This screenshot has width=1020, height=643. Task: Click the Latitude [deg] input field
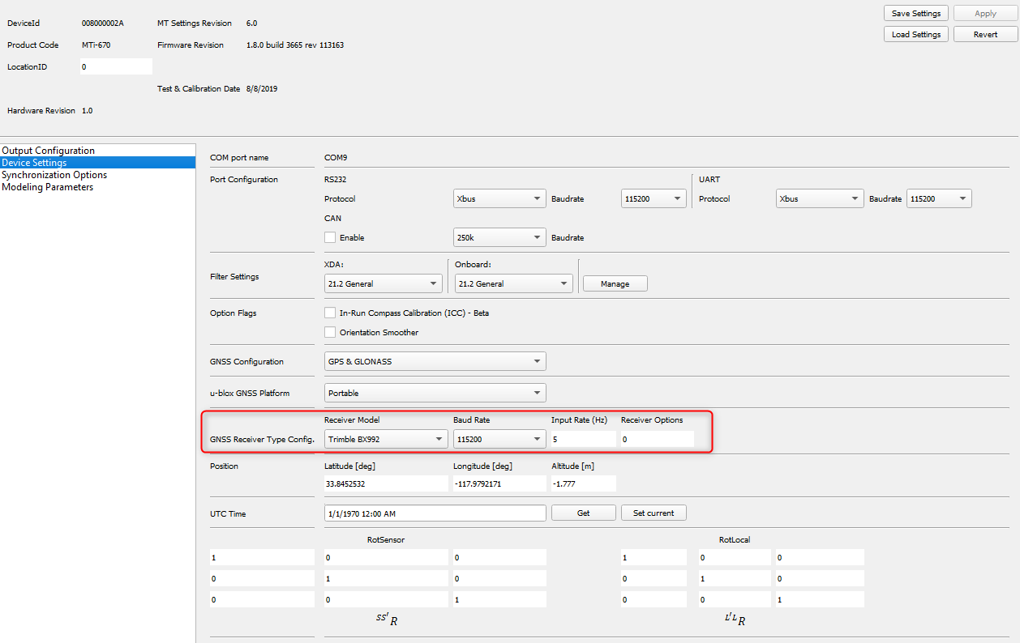tap(384, 483)
